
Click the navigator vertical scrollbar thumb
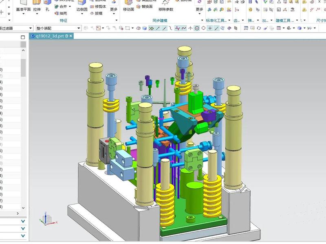pyautogui.click(x=23, y=68)
